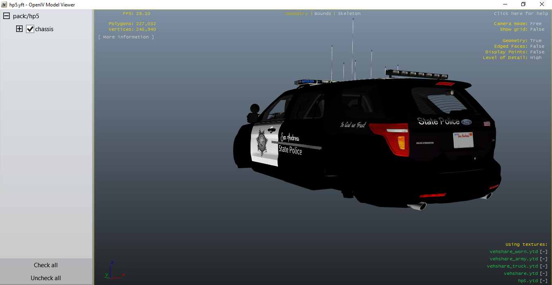The image size is (552, 285).
Task: Open the Click here for help link
Action: (x=520, y=14)
